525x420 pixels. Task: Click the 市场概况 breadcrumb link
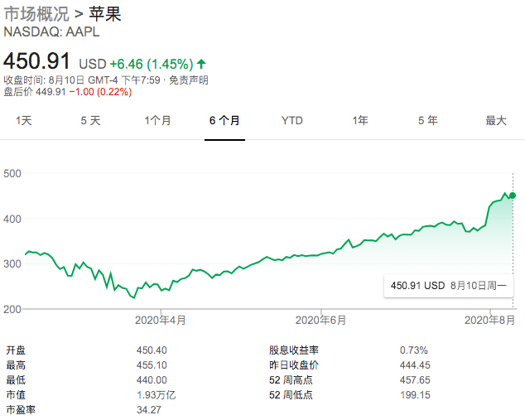point(37,14)
